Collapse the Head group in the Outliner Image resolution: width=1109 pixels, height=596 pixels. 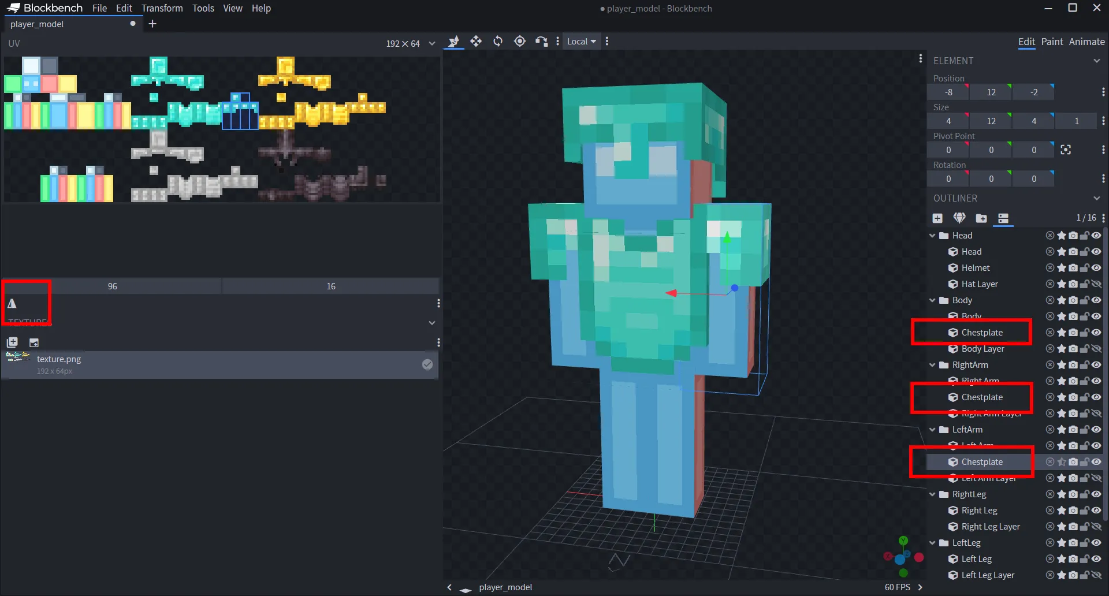pyautogui.click(x=932, y=235)
